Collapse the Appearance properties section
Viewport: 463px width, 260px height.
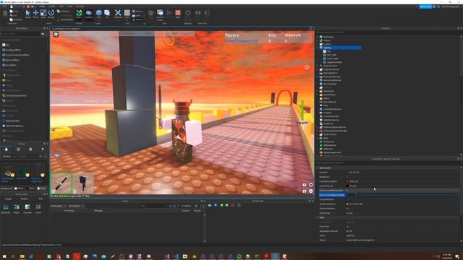tap(318, 168)
